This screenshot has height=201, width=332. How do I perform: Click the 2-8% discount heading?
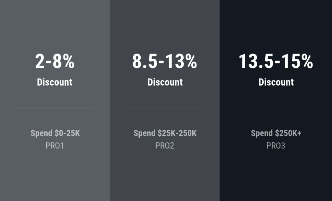[x=54, y=62]
